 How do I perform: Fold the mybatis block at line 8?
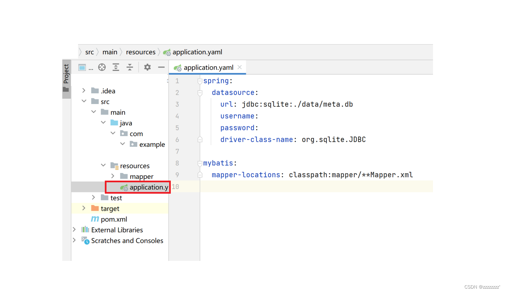pyautogui.click(x=200, y=164)
